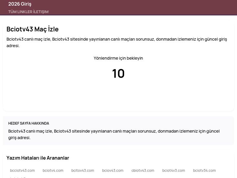Click the Yazım Hataları ile Arananlar heading

38,158
